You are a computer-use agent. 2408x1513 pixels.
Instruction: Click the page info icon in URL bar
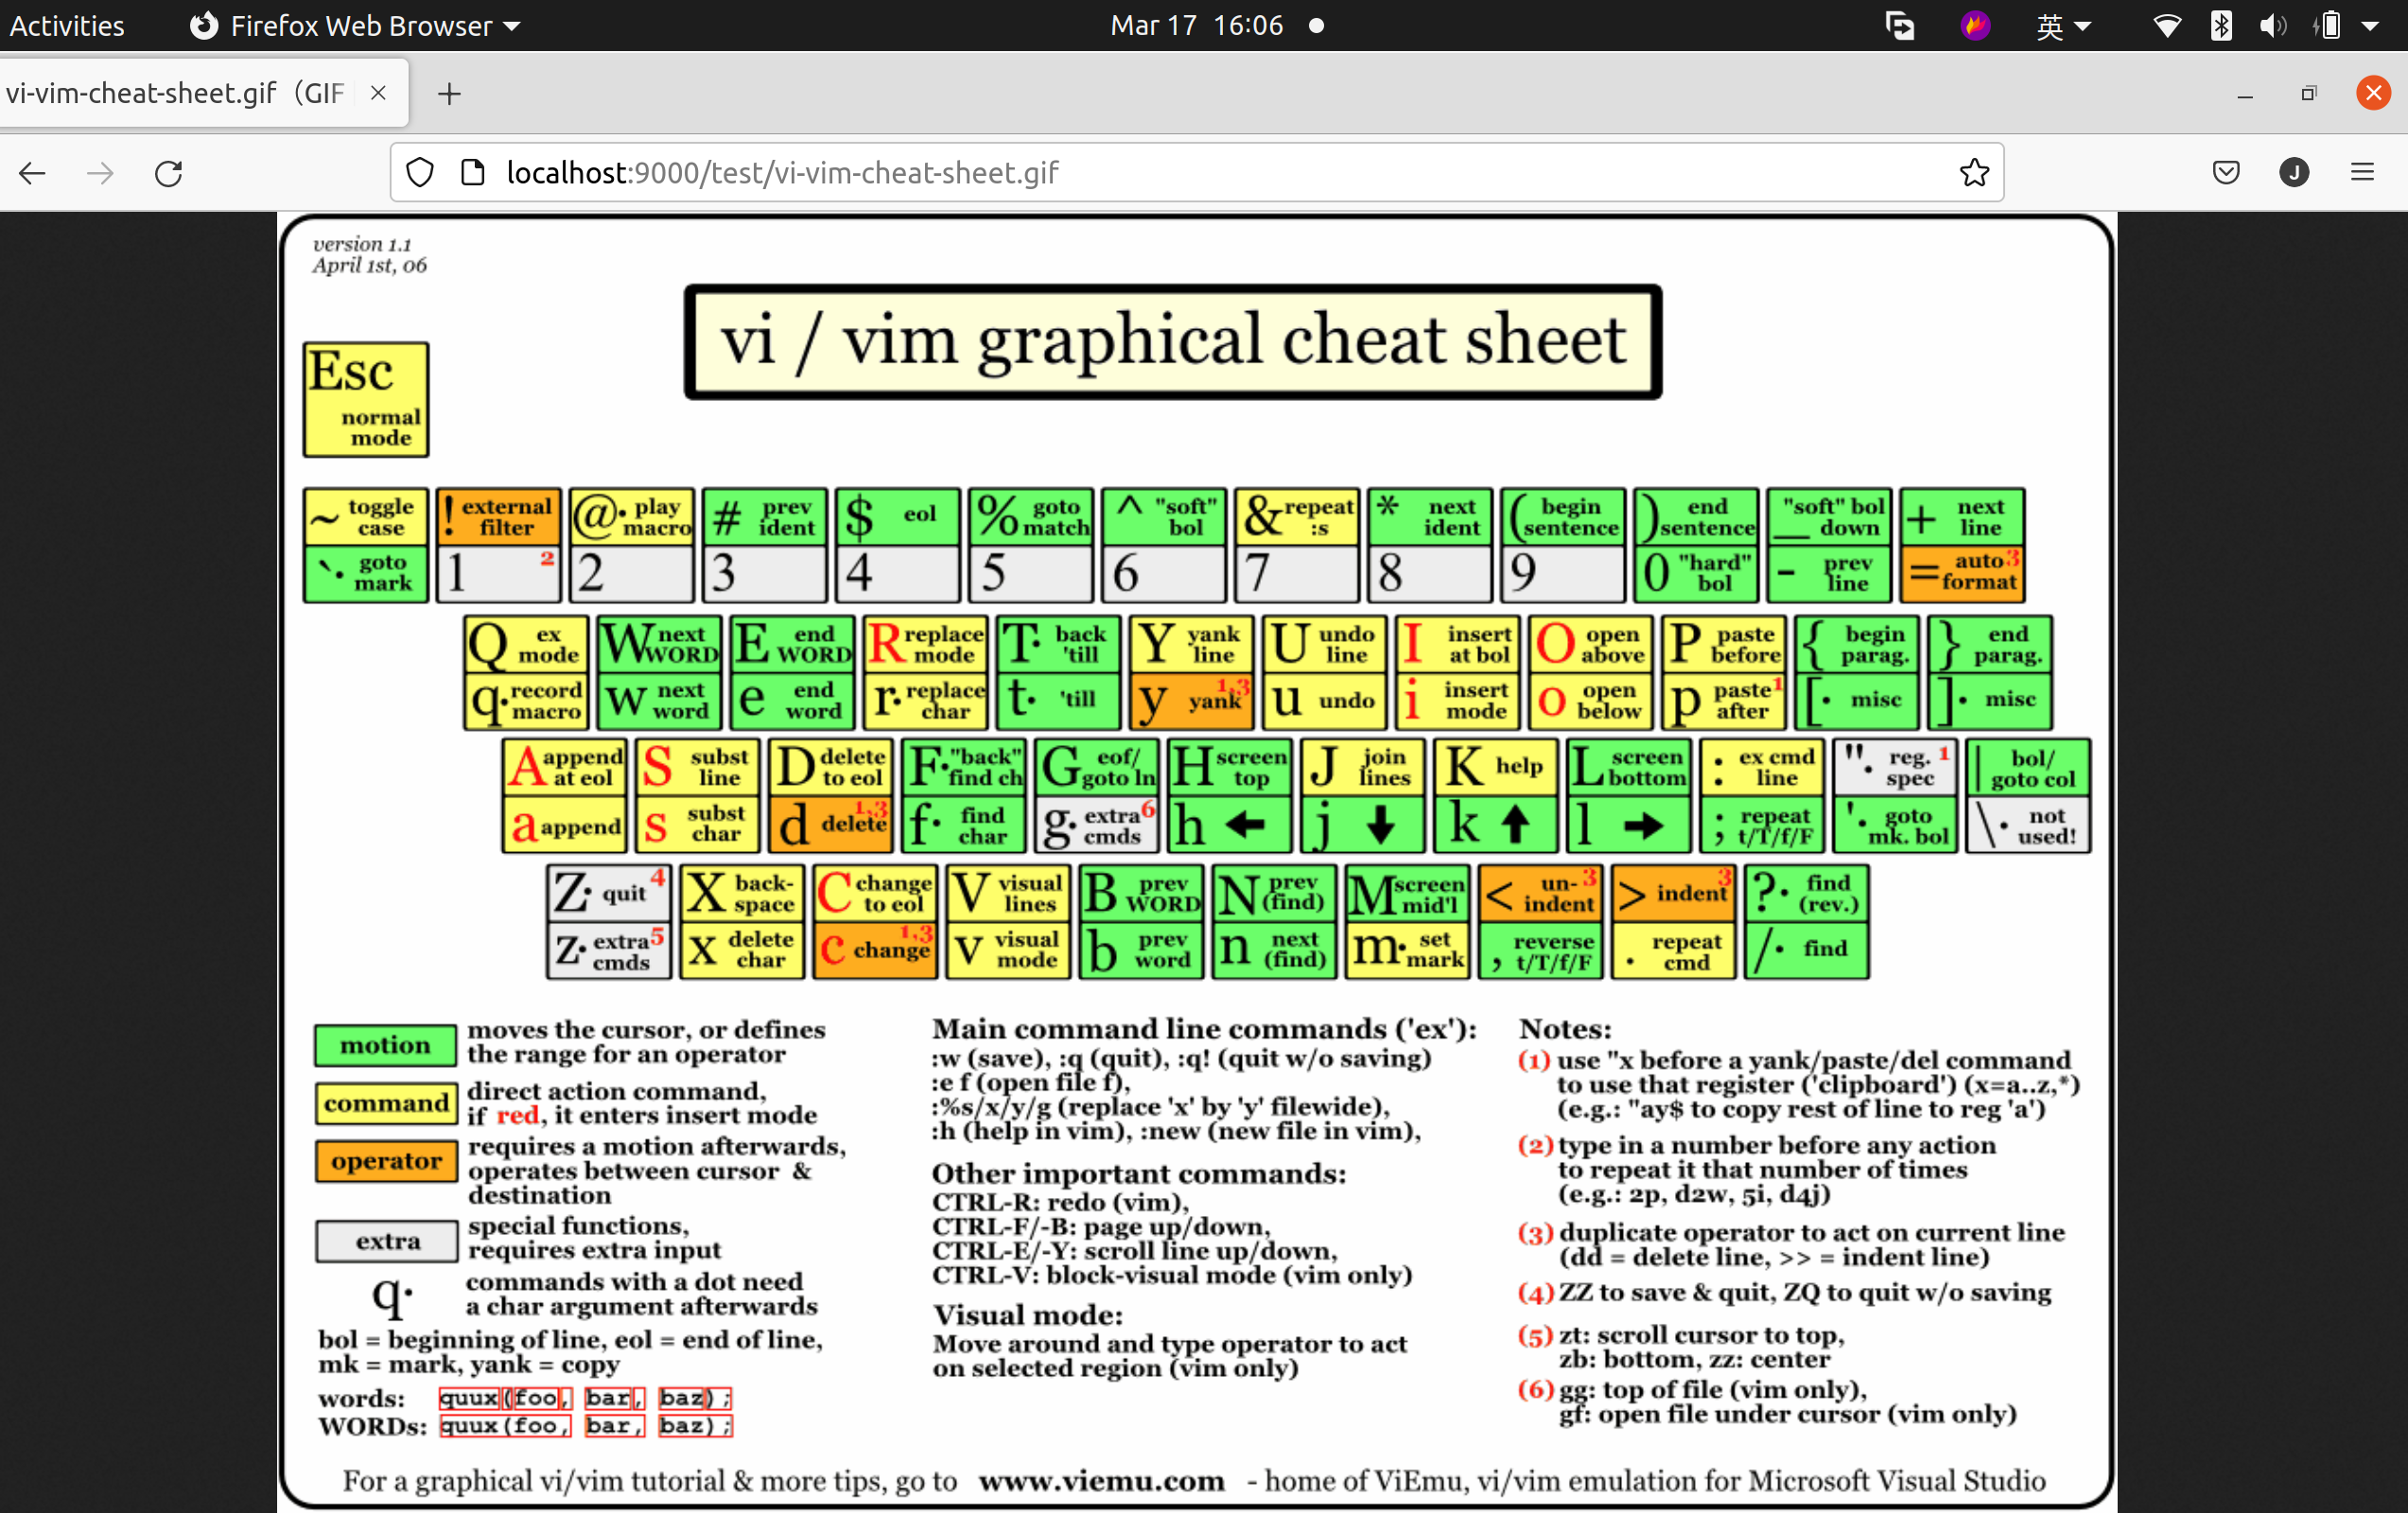[472, 173]
